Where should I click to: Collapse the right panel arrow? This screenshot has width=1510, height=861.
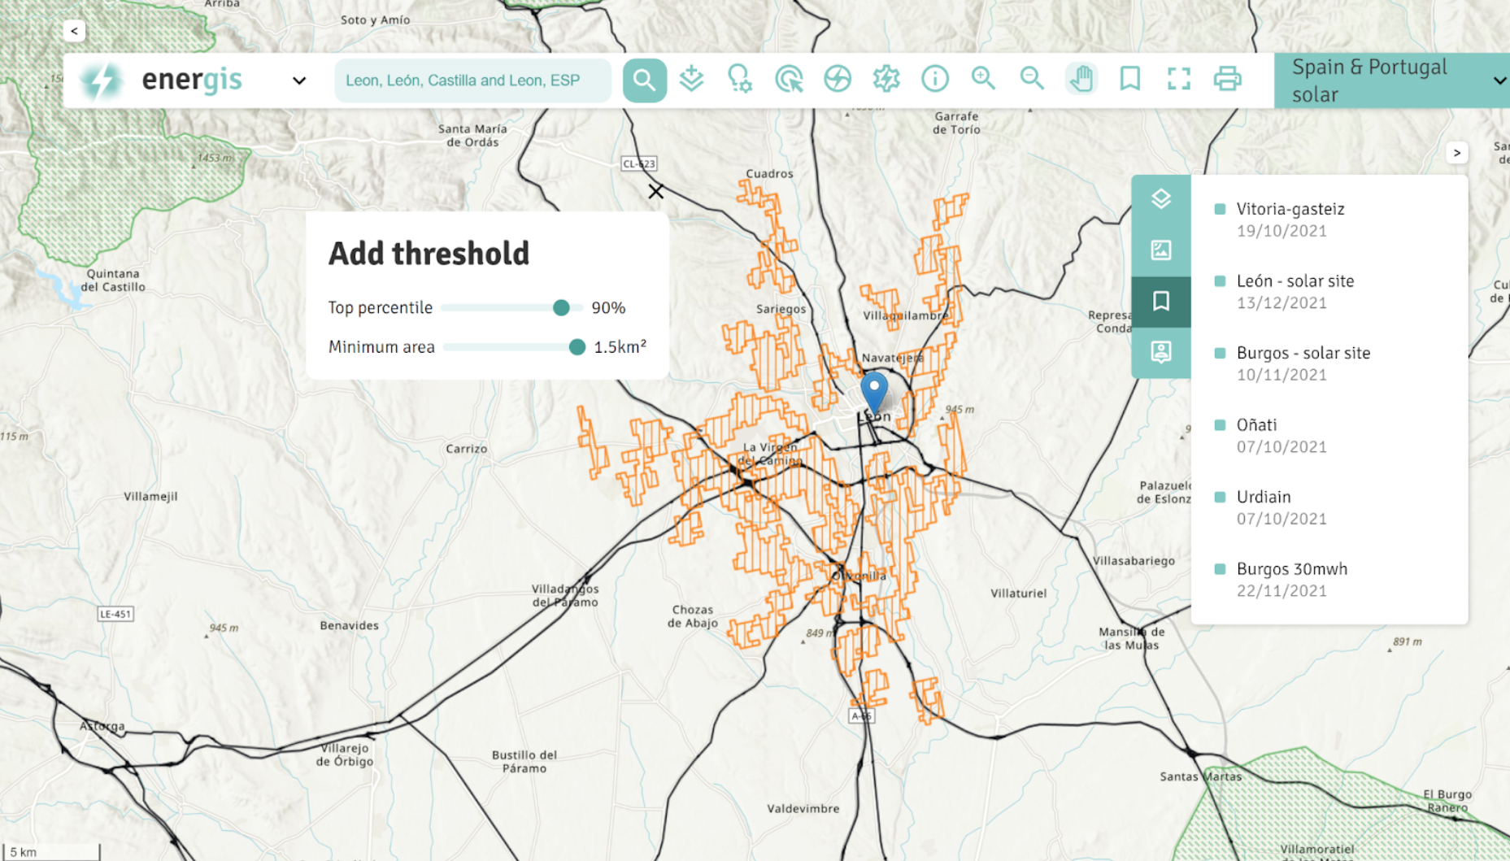1457,153
